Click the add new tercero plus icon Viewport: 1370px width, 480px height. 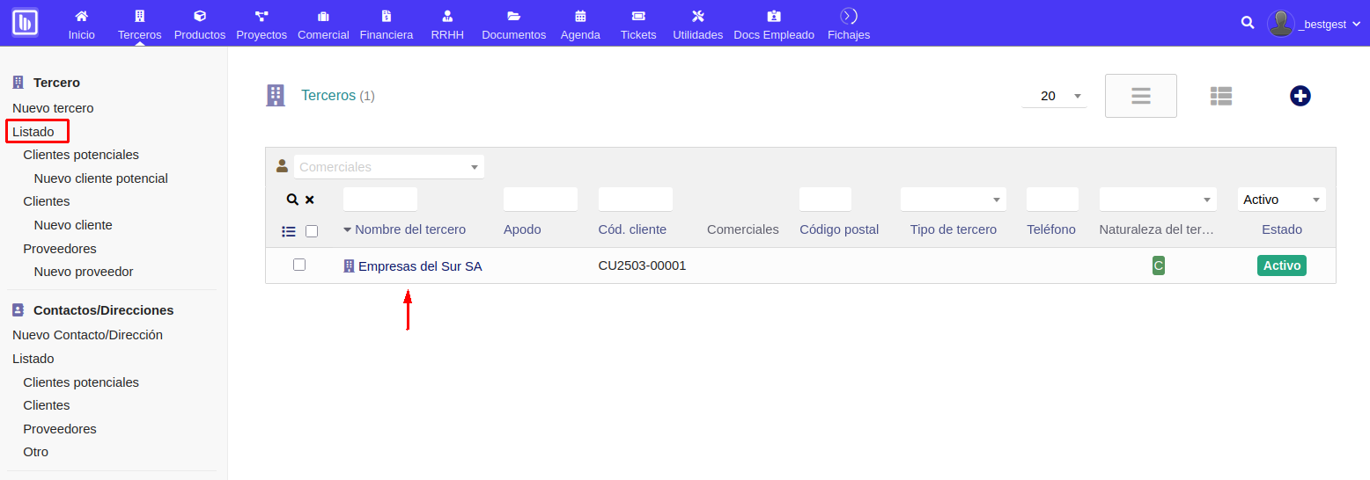click(x=1300, y=96)
